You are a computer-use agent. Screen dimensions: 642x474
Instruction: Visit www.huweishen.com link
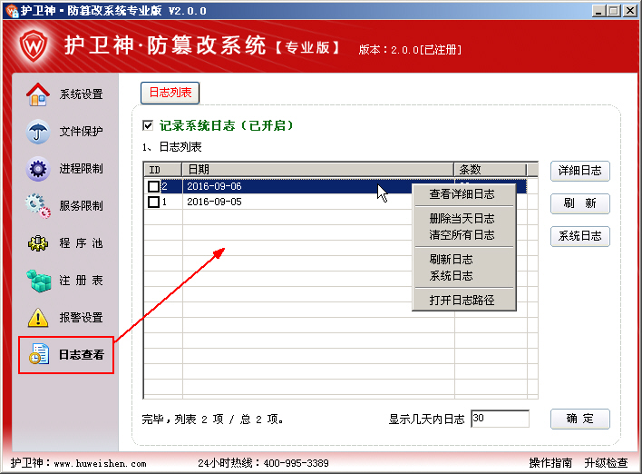coord(101,464)
